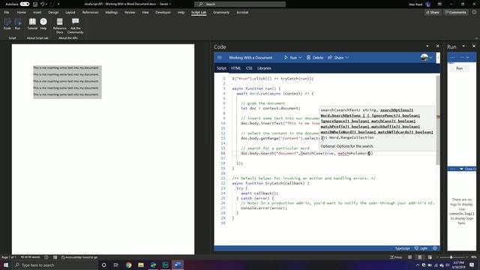
Task: Switch to Web Layout view
Action: click(x=430, y=257)
